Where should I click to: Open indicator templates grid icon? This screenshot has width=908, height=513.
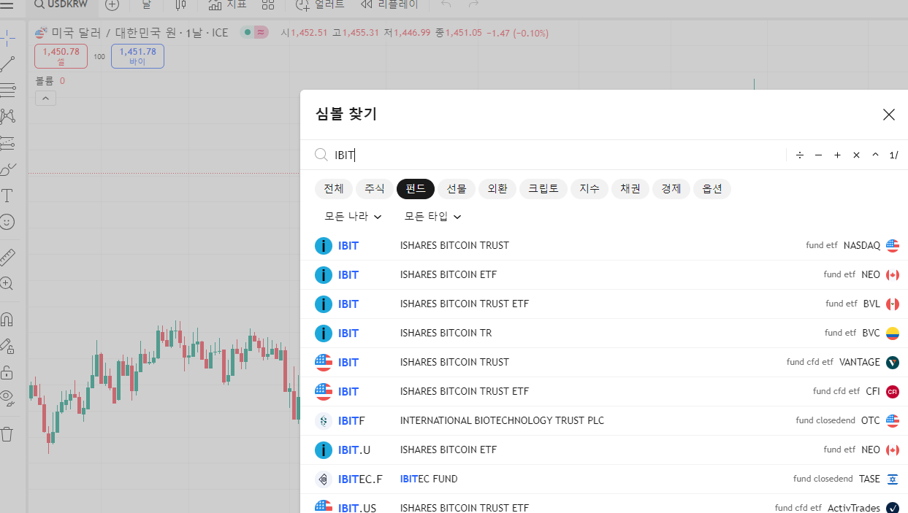(268, 5)
